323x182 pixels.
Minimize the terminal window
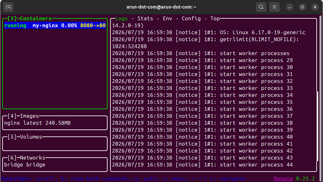(290, 7)
